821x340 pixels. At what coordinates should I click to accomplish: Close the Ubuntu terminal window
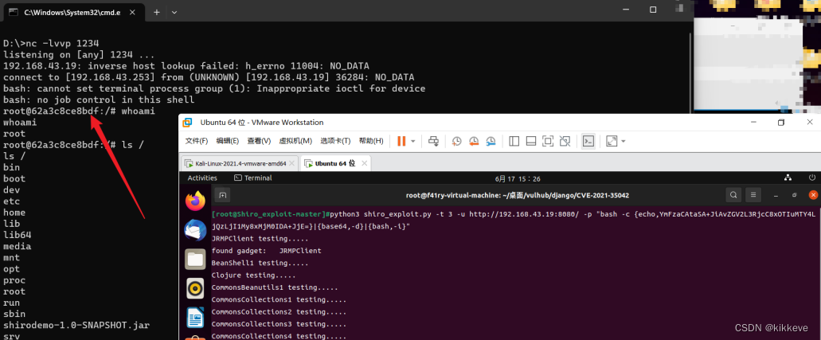click(x=813, y=195)
